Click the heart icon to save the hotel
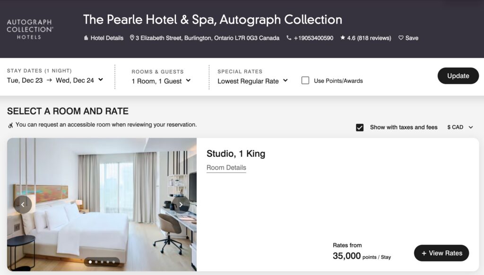Image resolution: width=484 pixels, height=275 pixels. coord(400,38)
